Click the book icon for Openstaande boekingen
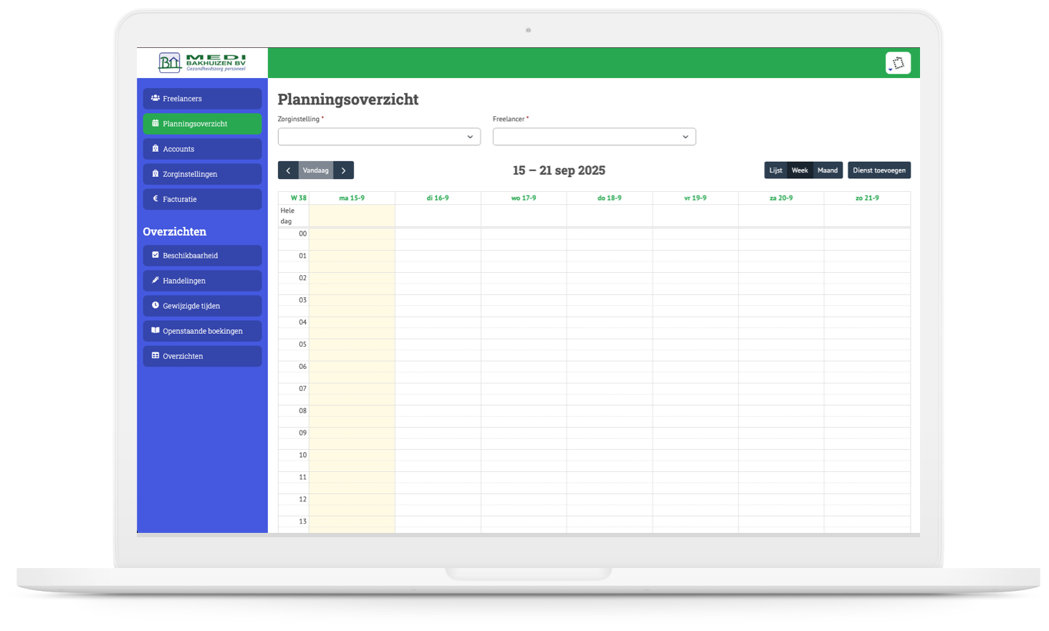Screen dimensions: 1049x631 click(x=155, y=330)
